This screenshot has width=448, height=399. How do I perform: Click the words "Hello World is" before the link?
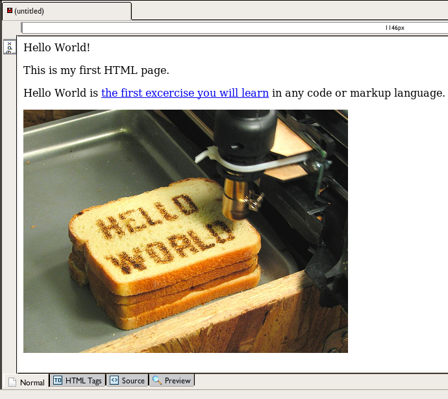pyautogui.click(x=60, y=93)
